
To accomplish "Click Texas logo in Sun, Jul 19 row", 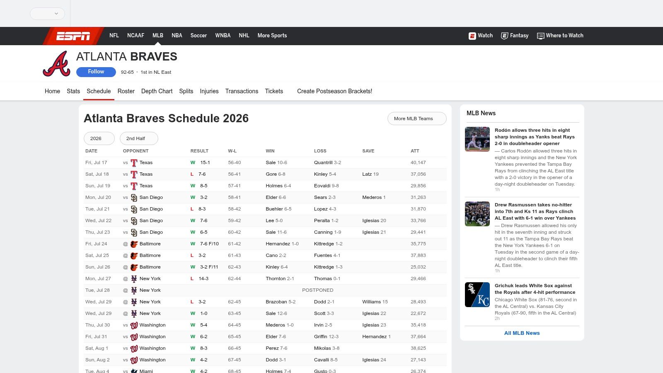I will (134, 186).
